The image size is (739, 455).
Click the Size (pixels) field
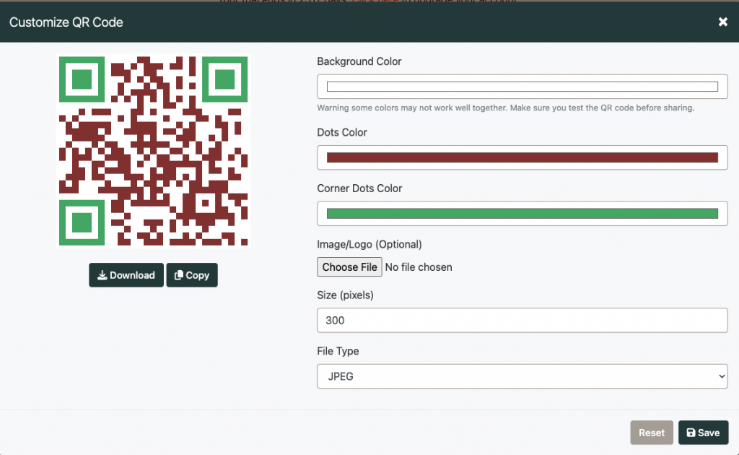pos(522,320)
